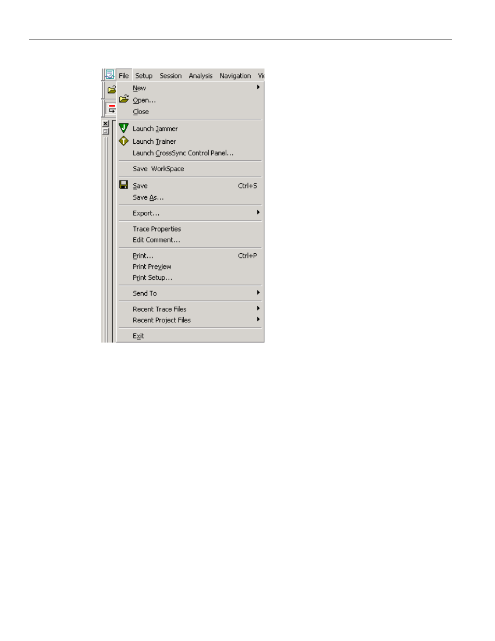Open the Setup menu
Viewport: 495px width, 641px height.
point(144,76)
